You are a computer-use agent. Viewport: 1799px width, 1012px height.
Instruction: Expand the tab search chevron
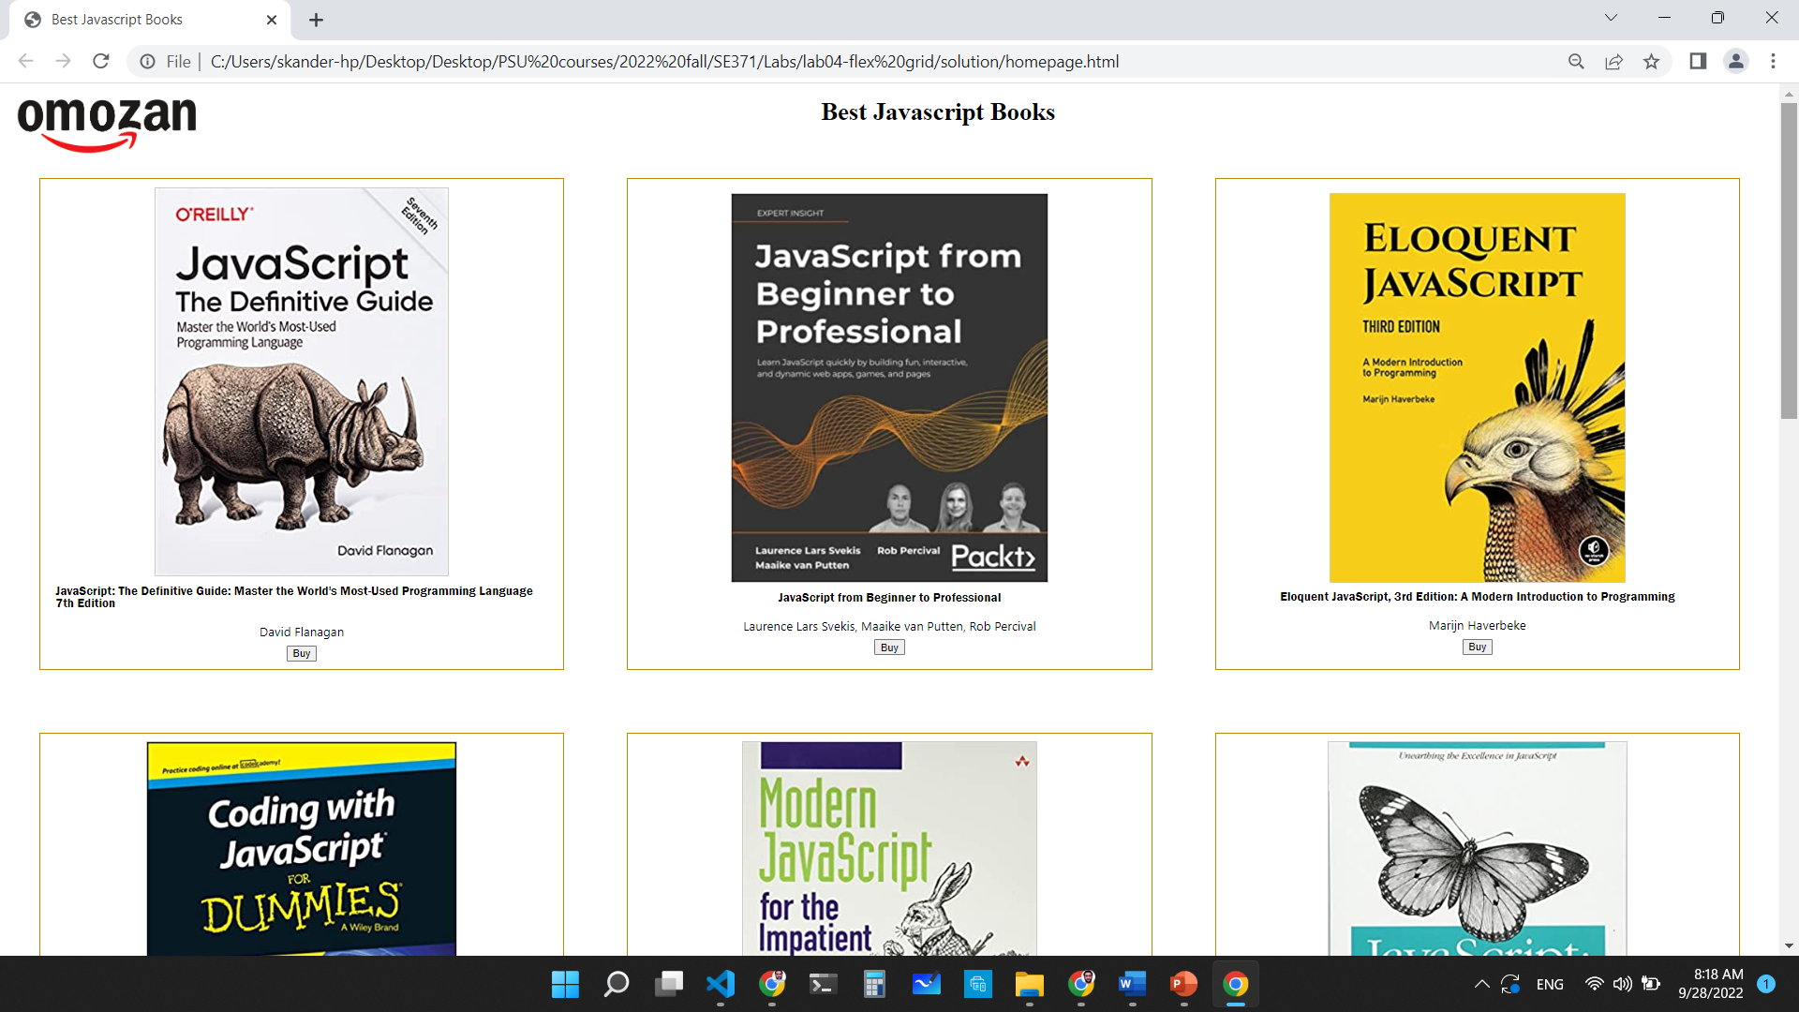1611,18
